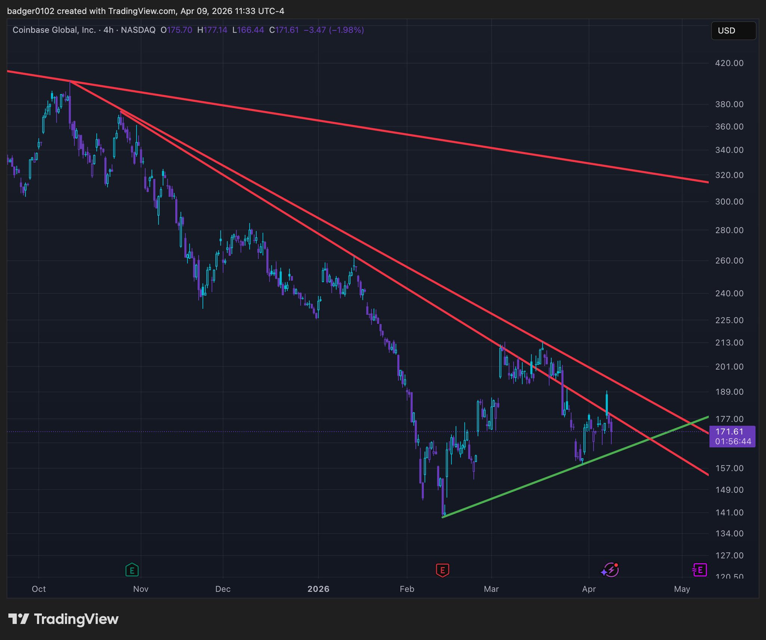Click the red earnings E marker near Feb

pyautogui.click(x=442, y=570)
